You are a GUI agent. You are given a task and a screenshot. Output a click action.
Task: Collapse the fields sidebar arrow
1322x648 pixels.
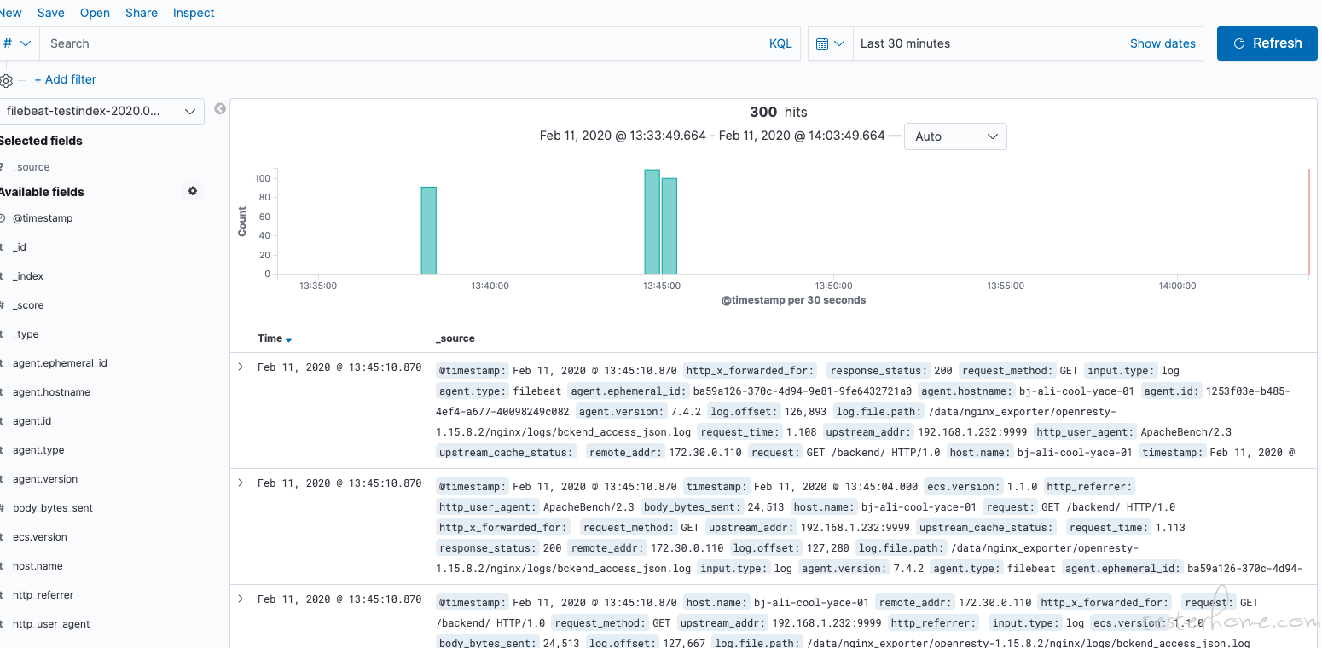(x=220, y=108)
